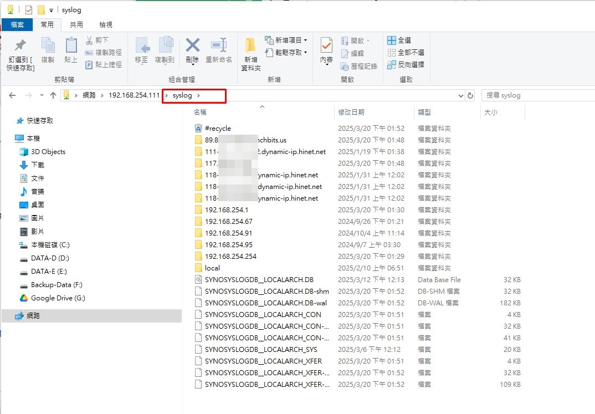Switch to the Share ribbon tab
Viewport: 595px width, 414px height.
(x=76, y=24)
